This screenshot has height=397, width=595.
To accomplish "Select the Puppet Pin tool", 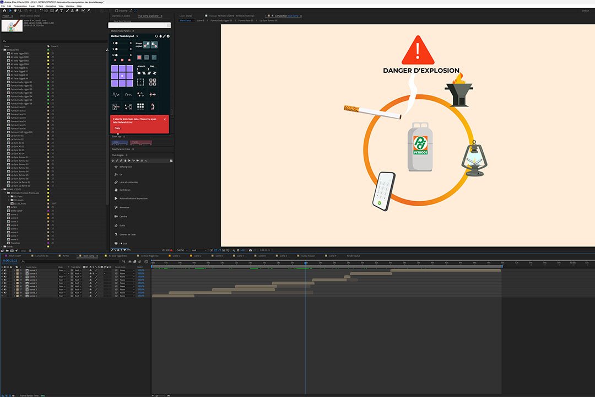I will 88,10.
